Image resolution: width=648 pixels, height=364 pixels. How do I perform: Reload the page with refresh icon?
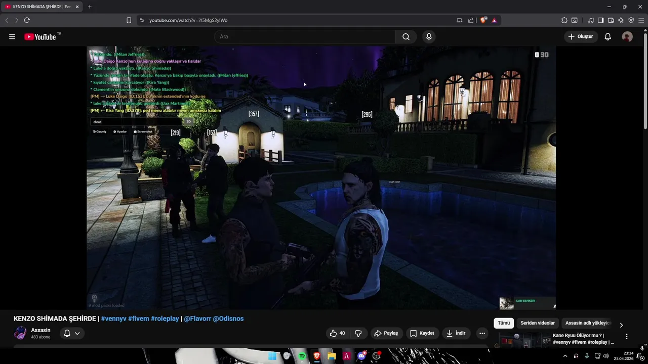[x=27, y=20]
